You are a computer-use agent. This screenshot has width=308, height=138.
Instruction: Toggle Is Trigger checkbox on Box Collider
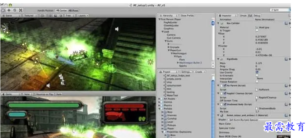(257, 31)
